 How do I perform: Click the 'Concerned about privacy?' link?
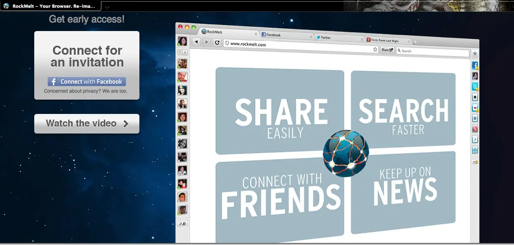pyautogui.click(x=86, y=91)
